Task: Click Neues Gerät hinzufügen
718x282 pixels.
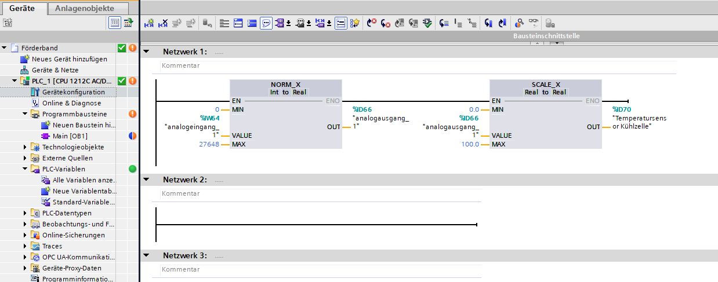Action: [69, 59]
